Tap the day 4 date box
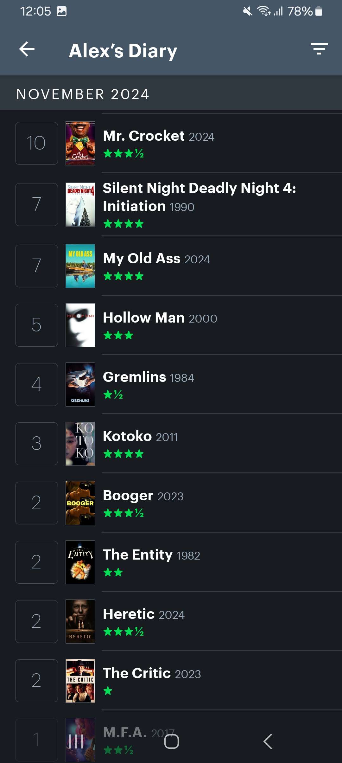The height and width of the screenshot is (763, 342). 36,384
